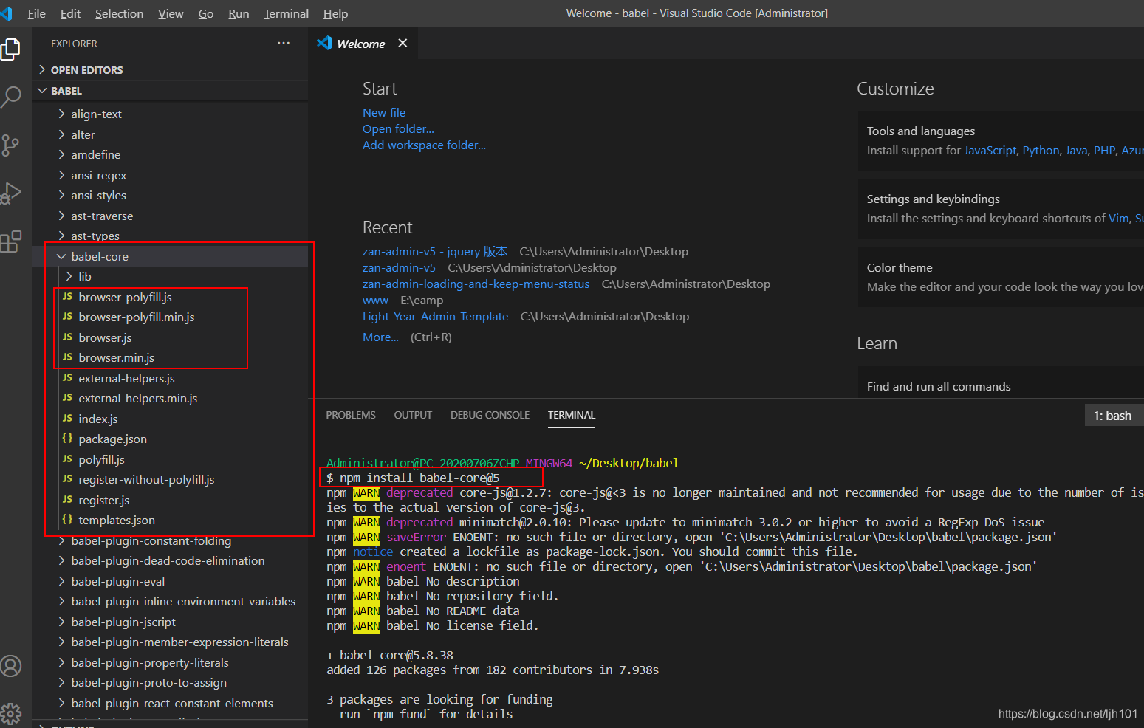The height and width of the screenshot is (728, 1144).
Task: Click JavaScript link under Tools and languages
Action: pos(990,150)
